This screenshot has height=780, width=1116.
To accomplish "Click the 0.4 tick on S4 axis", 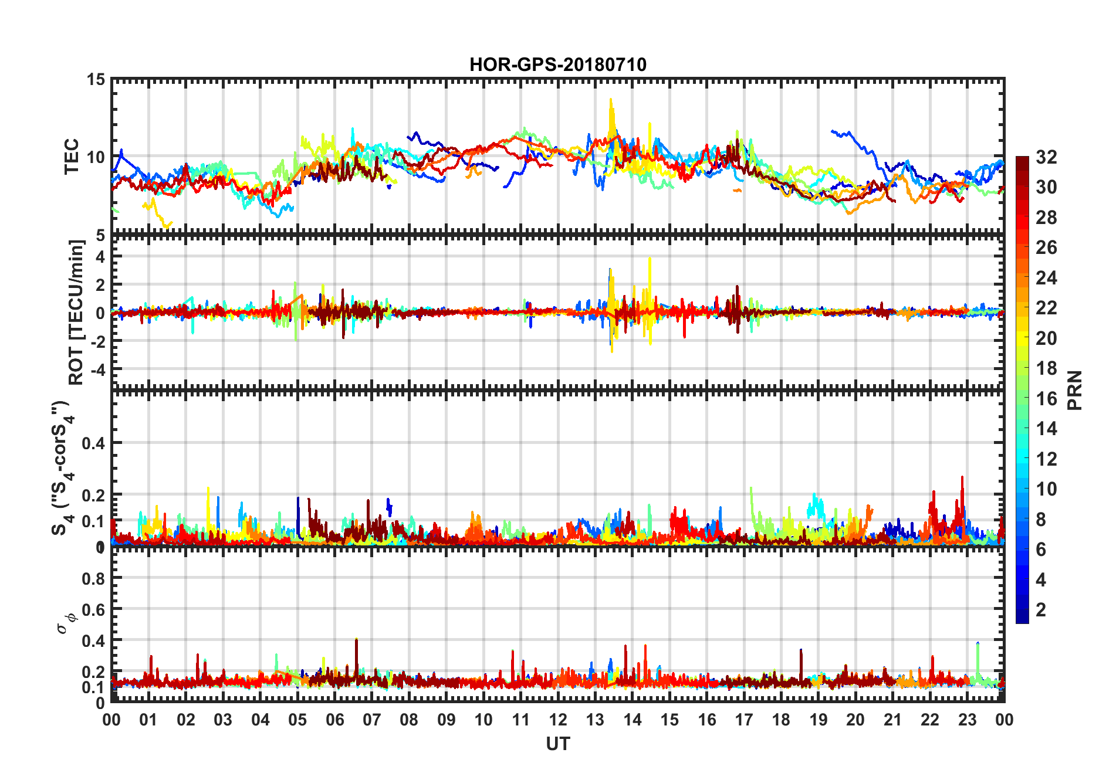I will coord(93,443).
